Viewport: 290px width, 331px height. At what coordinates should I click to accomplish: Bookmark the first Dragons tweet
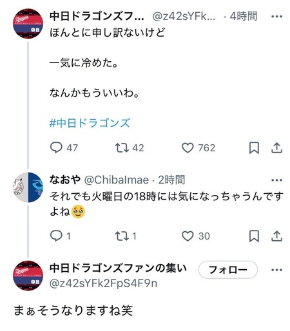[x=254, y=148]
